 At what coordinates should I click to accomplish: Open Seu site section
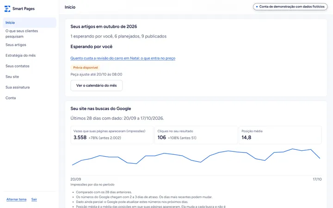pyautogui.click(x=30, y=77)
